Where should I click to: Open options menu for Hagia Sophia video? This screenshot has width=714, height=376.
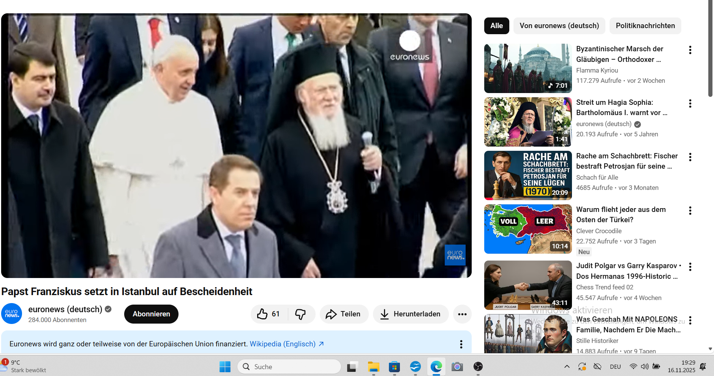690,104
